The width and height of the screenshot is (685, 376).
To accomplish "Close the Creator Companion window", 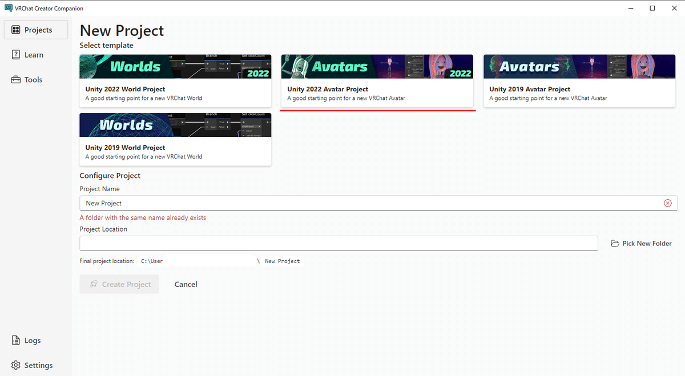I will coord(674,8).
